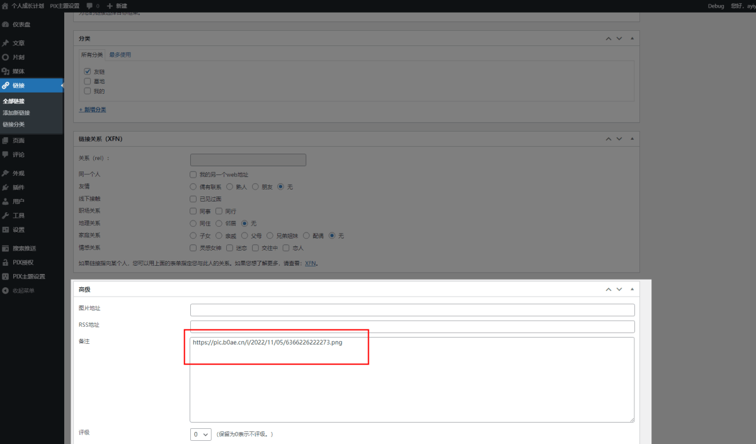
Task: Open 添加新链接 in the sidebar submenu
Action: [16, 113]
